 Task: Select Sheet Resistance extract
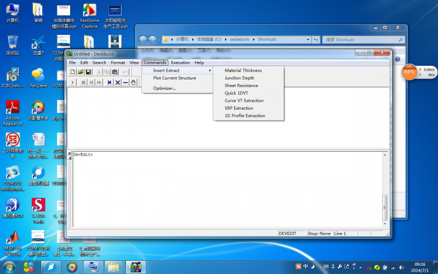pos(249,85)
